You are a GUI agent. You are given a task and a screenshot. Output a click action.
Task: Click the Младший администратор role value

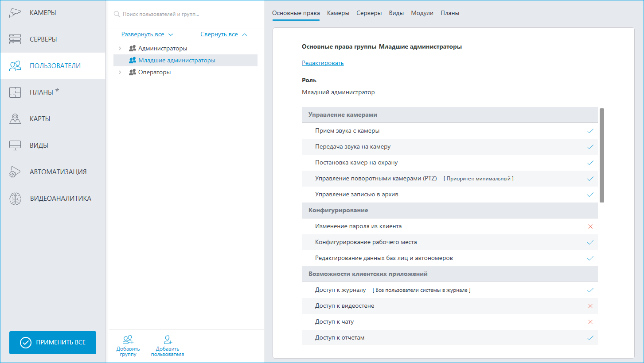338,92
